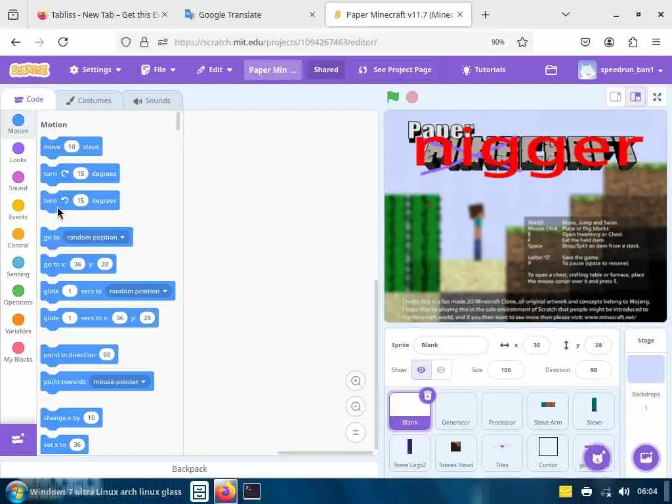Show the sprite using eye icon

pos(421,370)
